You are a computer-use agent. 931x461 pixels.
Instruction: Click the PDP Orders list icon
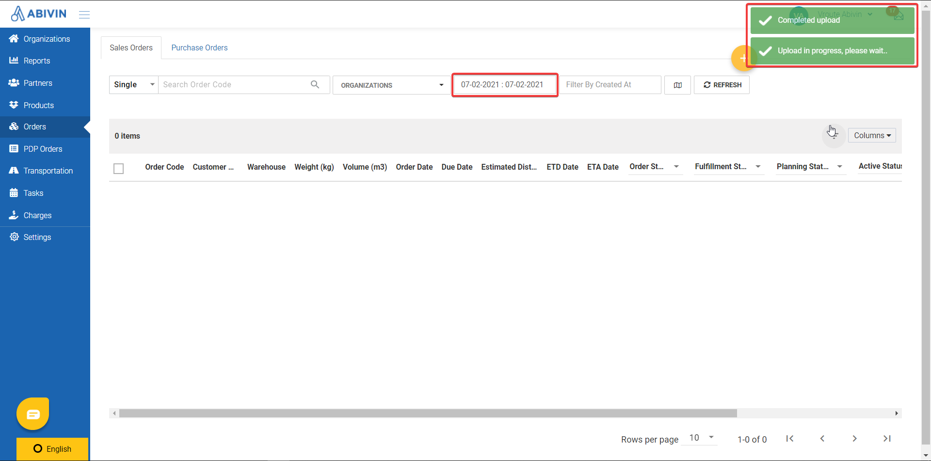pos(14,149)
